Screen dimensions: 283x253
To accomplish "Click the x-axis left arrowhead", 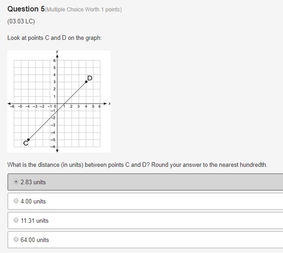I will [x=9, y=104].
